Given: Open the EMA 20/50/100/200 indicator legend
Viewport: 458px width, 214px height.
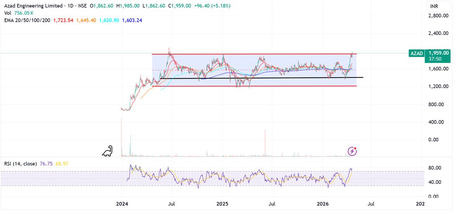Looking at the screenshot, I should (x=27, y=20).
